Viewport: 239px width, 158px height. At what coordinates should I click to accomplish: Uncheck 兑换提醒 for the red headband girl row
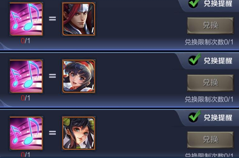194,60
